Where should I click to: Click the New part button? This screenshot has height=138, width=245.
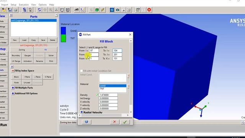[15, 40]
